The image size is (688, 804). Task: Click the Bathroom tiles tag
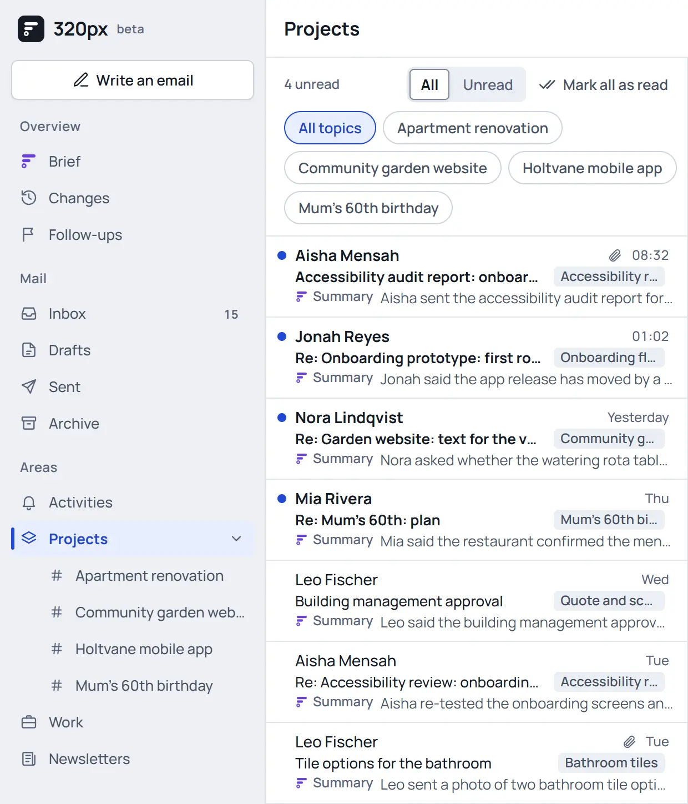coord(611,763)
